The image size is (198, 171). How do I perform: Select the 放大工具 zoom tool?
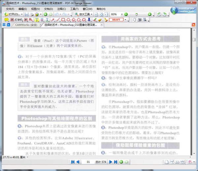[82, 14]
